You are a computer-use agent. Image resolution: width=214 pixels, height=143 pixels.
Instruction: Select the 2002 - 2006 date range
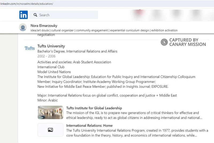pos(46,56)
